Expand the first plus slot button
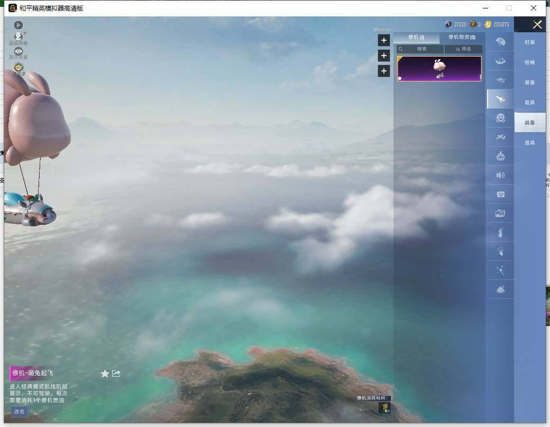Screen dimensions: 550x427 tap(384, 40)
